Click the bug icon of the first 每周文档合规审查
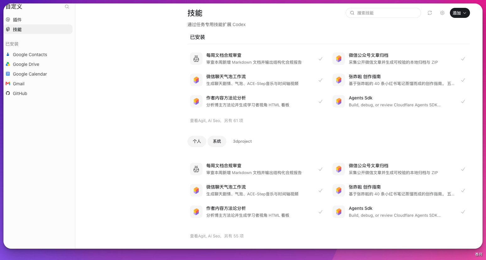The height and width of the screenshot is (260, 486). (x=196, y=59)
